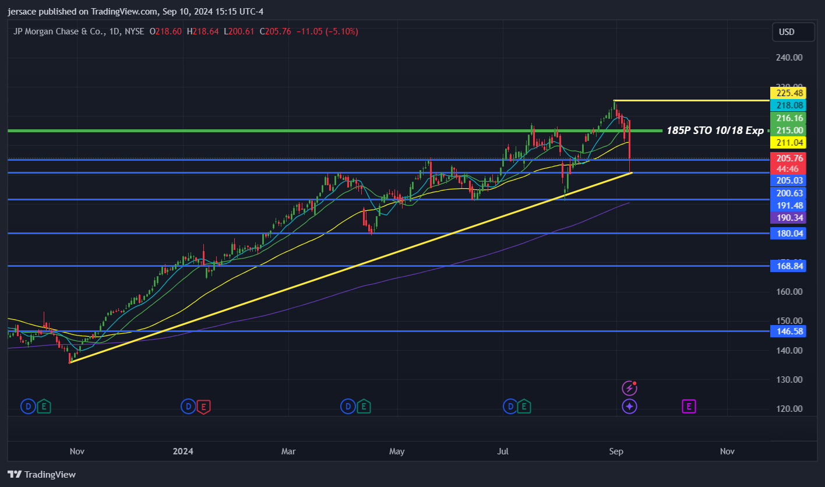The width and height of the screenshot is (825, 487).
Task: Click the pink lightning bolt news icon
Action: 629,388
